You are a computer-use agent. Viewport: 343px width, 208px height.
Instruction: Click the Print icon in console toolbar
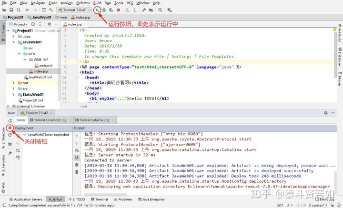click(77, 165)
